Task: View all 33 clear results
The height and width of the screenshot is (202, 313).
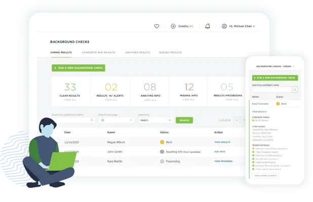Action: 70,100
